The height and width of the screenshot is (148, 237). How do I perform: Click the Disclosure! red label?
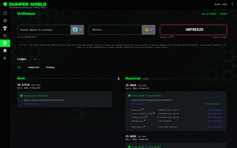pos(23,45)
